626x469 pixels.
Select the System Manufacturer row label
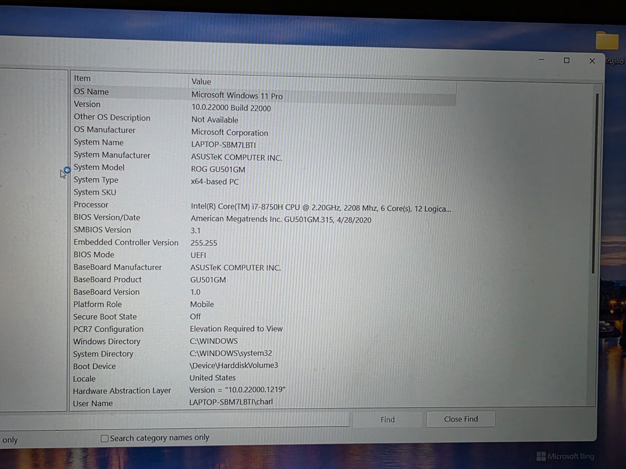(112, 155)
